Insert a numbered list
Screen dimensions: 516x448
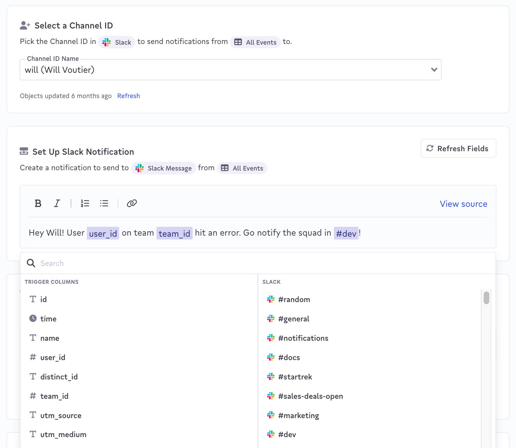(x=85, y=203)
